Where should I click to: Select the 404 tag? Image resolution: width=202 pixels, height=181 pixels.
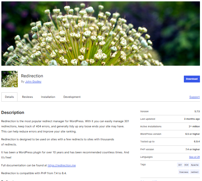tap(186, 165)
